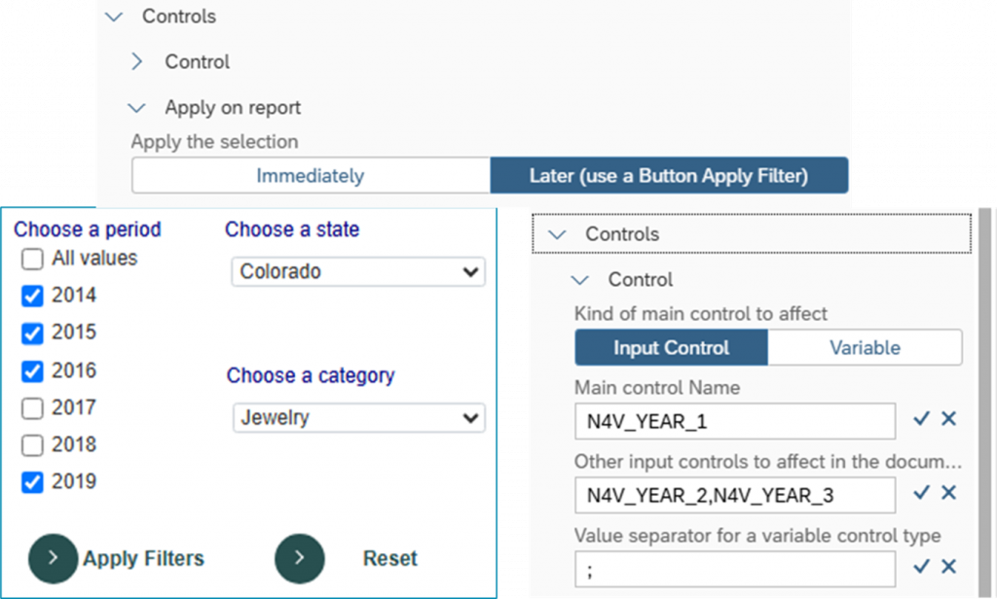The image size is (997, 599).
Task: Cancel the Main control Name edit
Action: click(x=949, y=419)
